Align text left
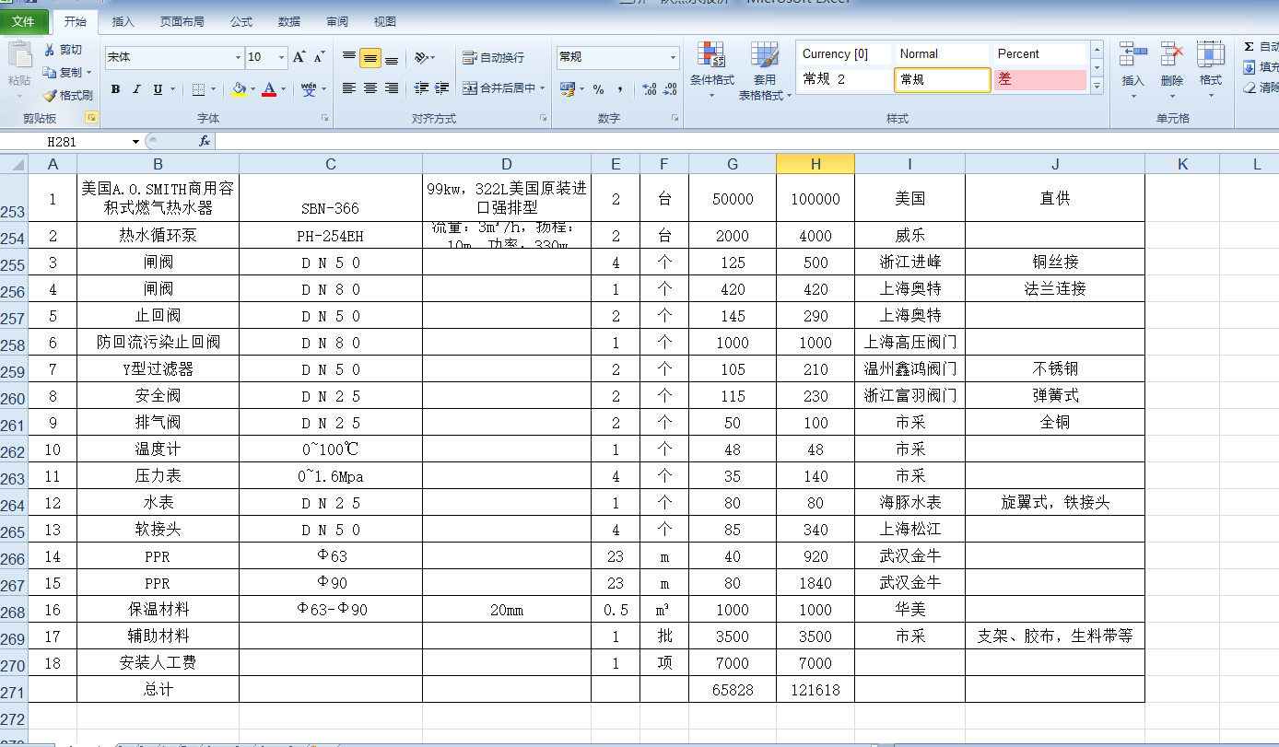This screenshot has height=747, width=1279. coord(349,88)
